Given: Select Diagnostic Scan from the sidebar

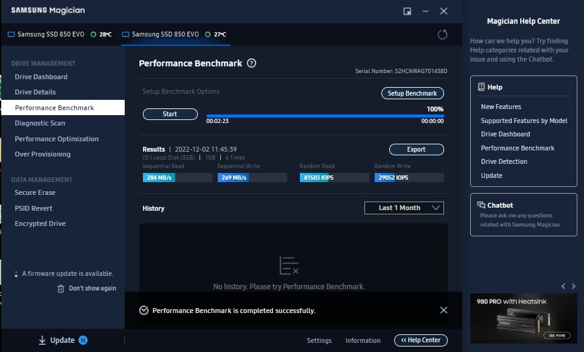Looking at the screenshot, I should pyautogui.click(x=40, y=123).
